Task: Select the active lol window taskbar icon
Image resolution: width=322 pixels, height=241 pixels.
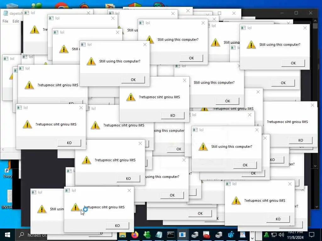Action: [x=182, y=235]
